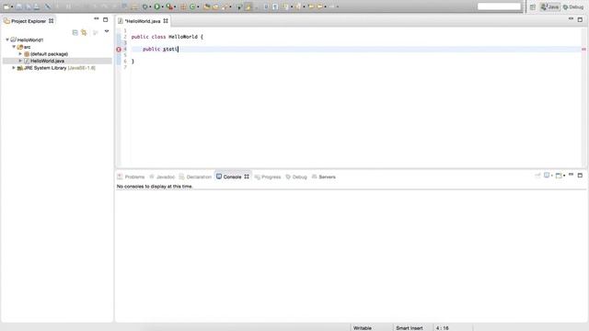Image resolution: width=589 pixels, height=331 pixels.
Task: Maximize the Project Explorer panel
Action: [106, 19]
